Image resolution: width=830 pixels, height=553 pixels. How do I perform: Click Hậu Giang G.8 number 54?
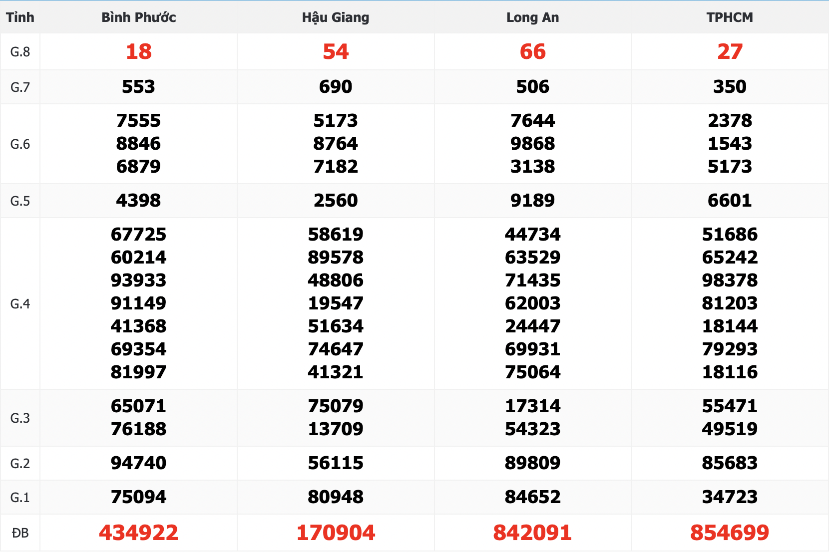336,52
